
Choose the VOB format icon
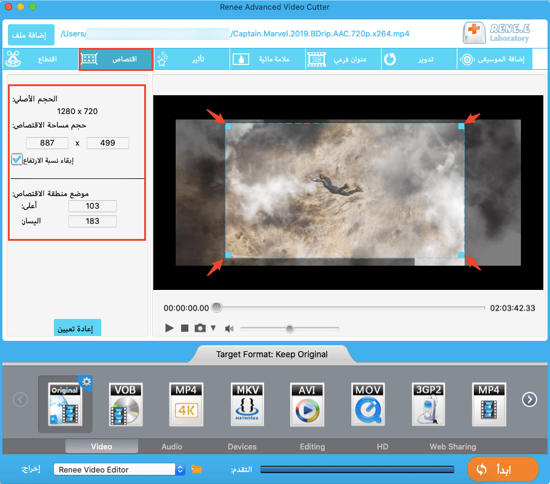point(126,405)
